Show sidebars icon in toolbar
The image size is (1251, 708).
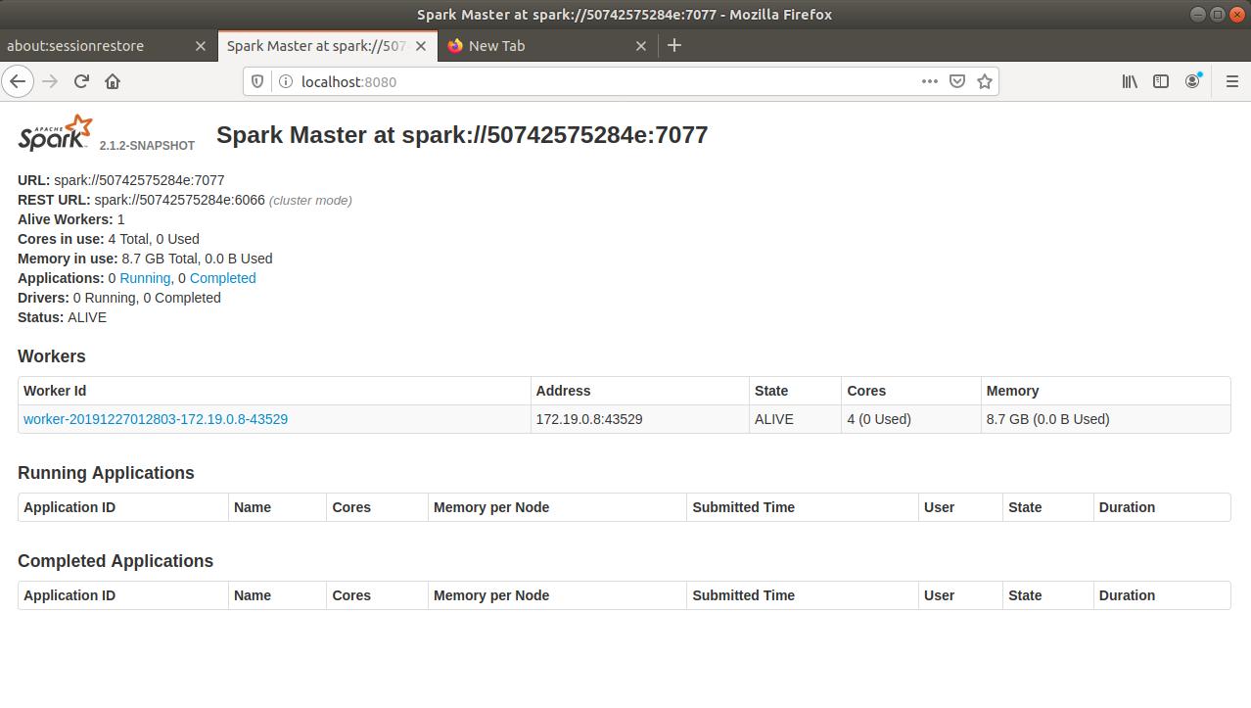tap(1161, 81)
